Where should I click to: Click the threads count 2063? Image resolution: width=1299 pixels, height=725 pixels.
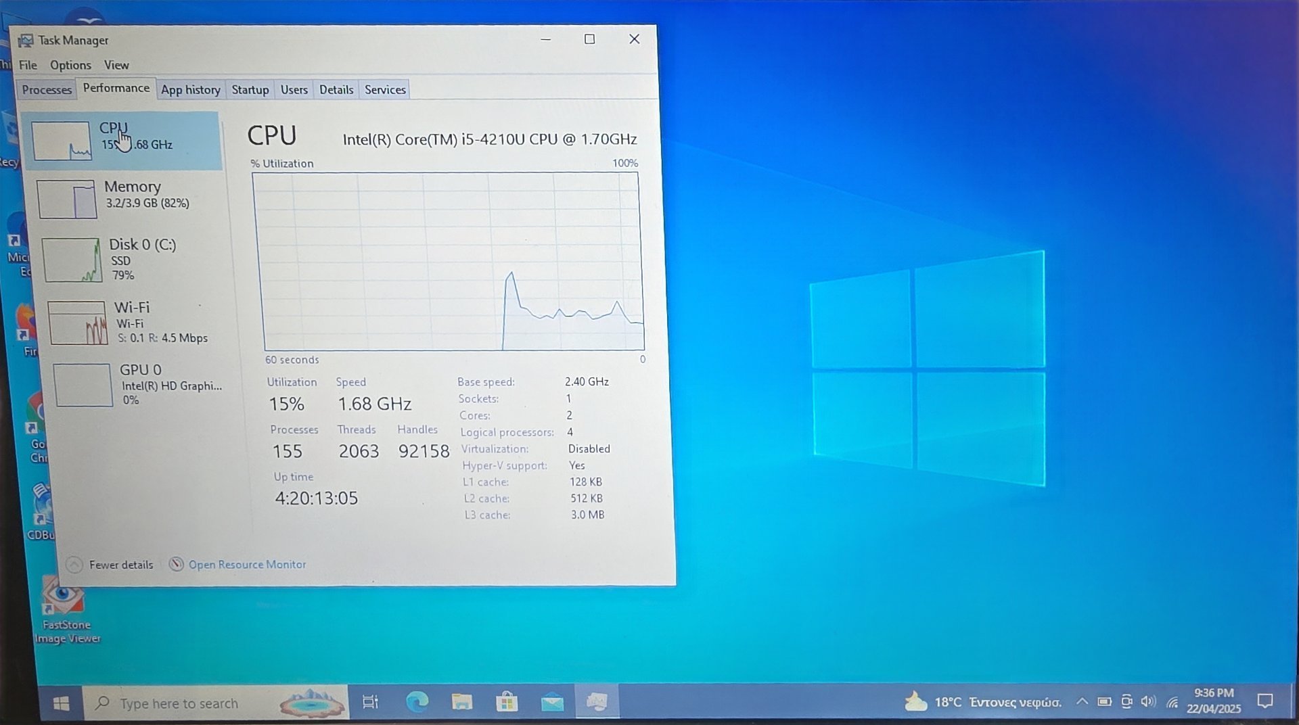pos(359,451)
